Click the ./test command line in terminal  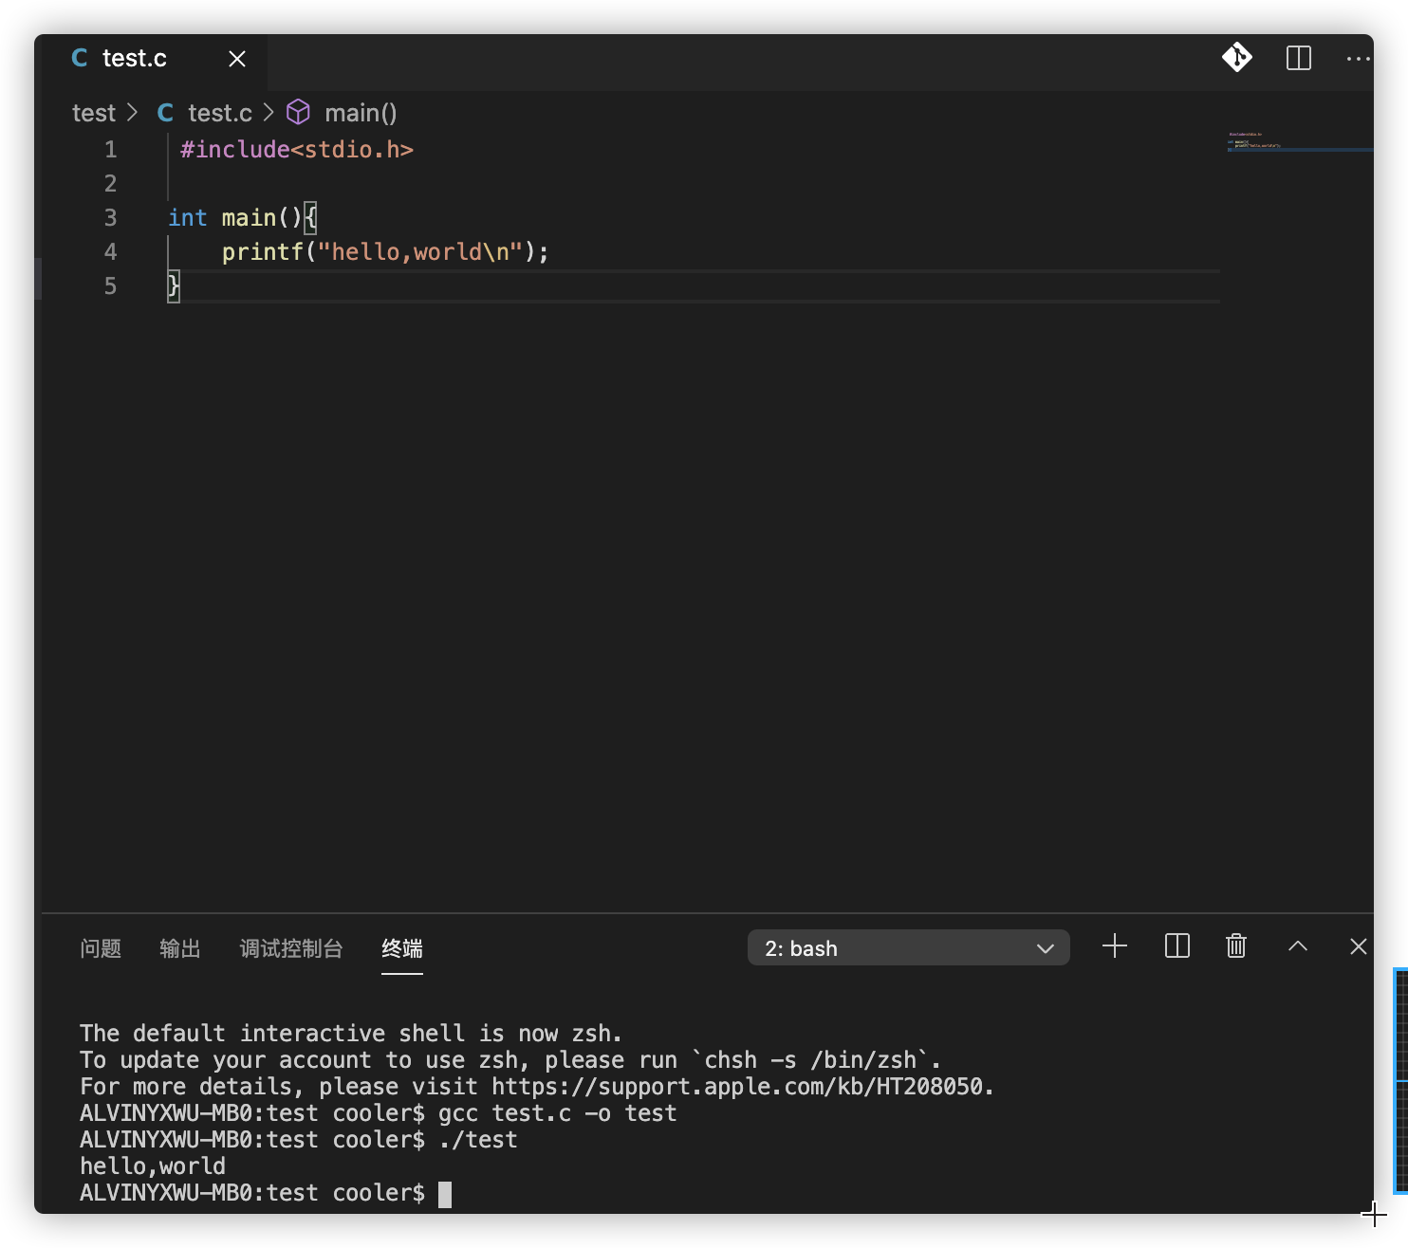click(478, 1140)
